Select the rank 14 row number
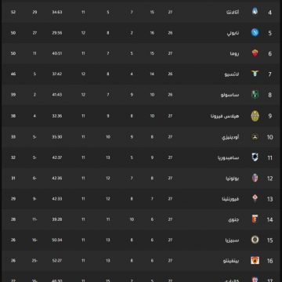 click(269, 219)
